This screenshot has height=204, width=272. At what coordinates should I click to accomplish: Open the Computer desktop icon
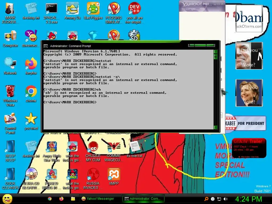pos(10,39)
